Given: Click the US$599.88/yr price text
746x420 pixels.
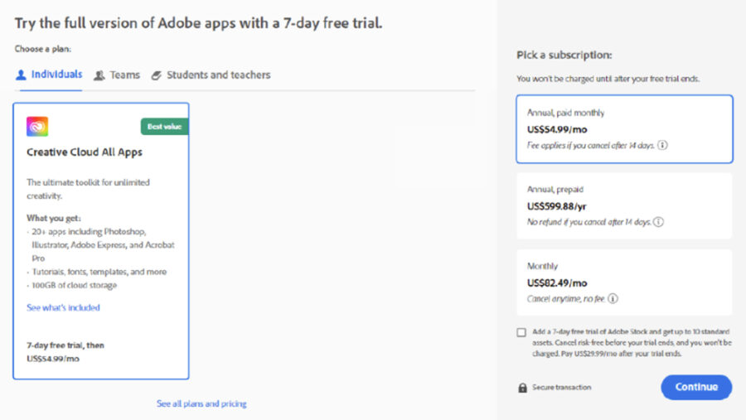Looking at the screenshot, I should coord(557,206).
